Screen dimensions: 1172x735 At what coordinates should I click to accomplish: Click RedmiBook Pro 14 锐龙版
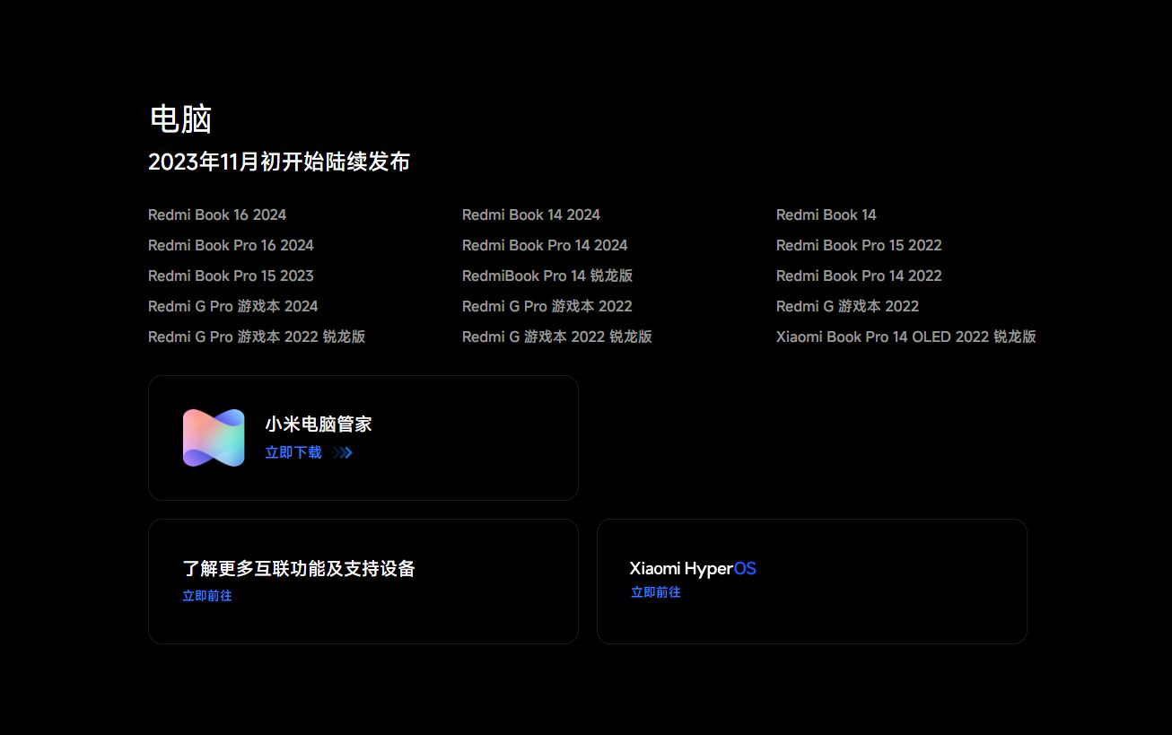[547, 276]
